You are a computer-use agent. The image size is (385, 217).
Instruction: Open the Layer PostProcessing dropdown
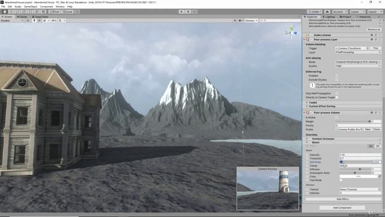(358, 52)
